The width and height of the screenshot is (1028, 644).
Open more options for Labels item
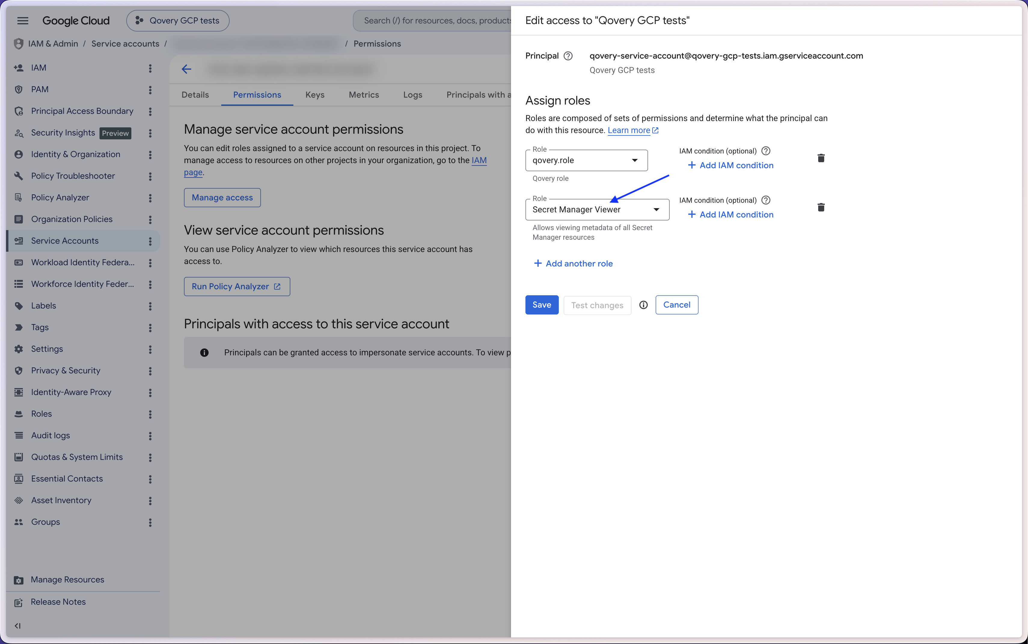pyautogui.click(x=150, y=306)
